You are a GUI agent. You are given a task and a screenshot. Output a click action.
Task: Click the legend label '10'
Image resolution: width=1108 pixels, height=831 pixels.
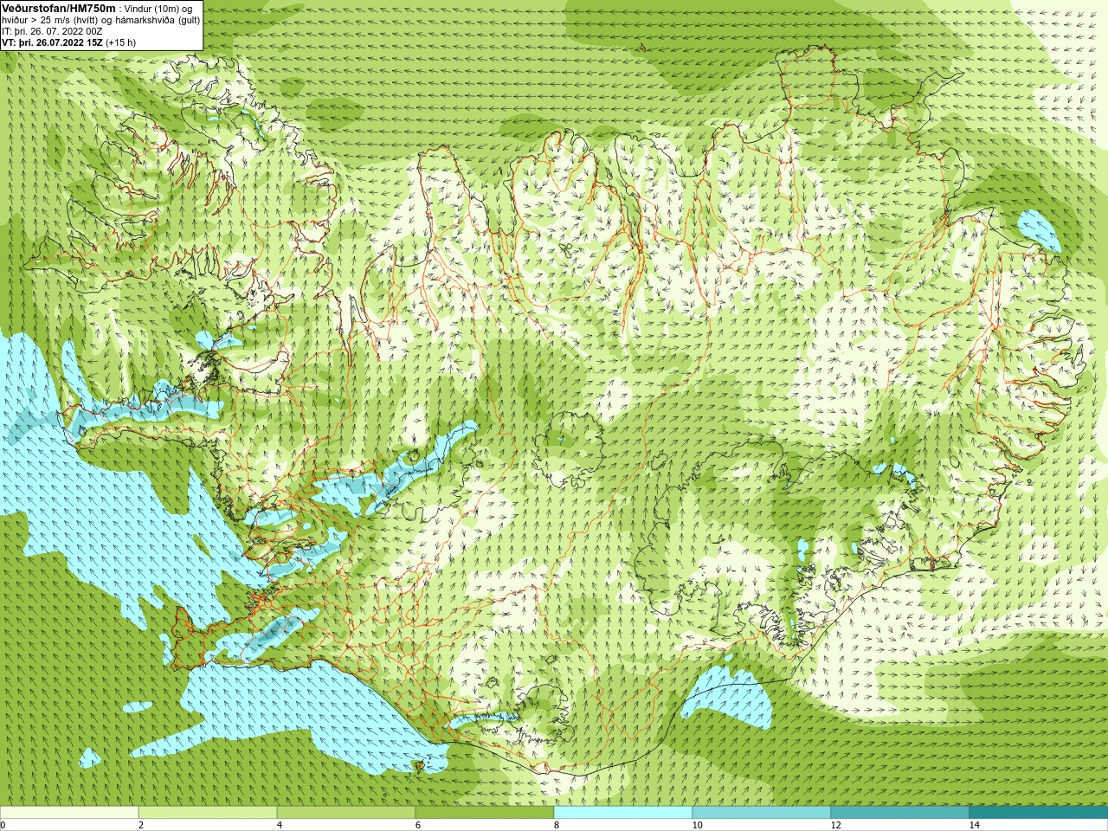point(697,825)
